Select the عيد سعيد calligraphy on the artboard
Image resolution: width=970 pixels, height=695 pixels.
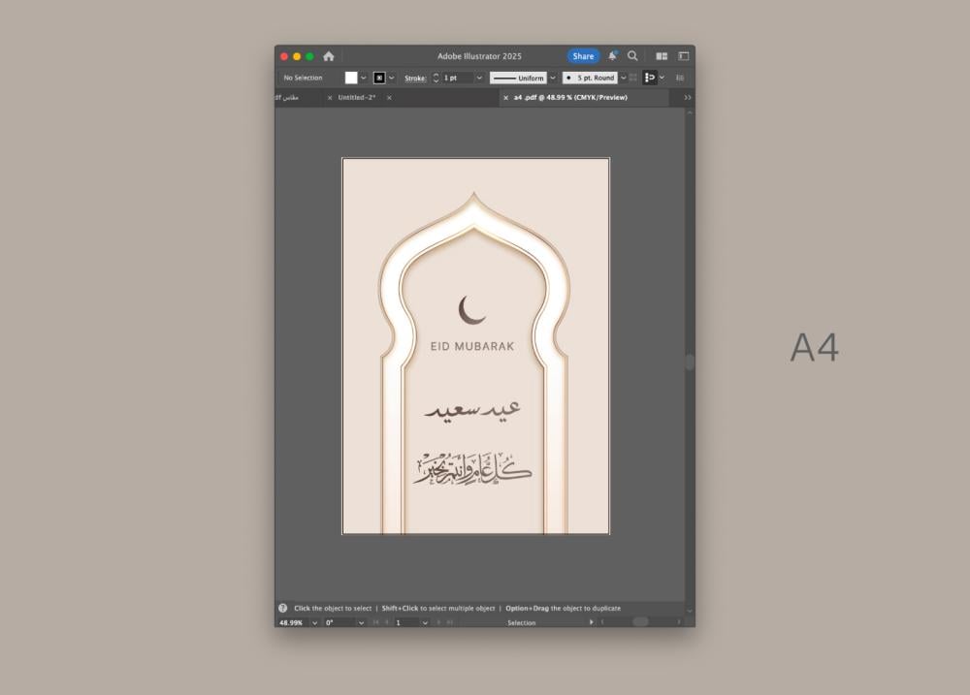472,410
